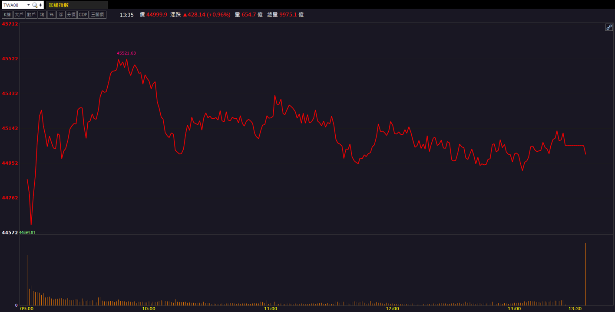Image resolution: width=615 pixels, height=312 pixels.
Task: Toggle the 大戶 large-holder indicator
Action: coord(19,15)
